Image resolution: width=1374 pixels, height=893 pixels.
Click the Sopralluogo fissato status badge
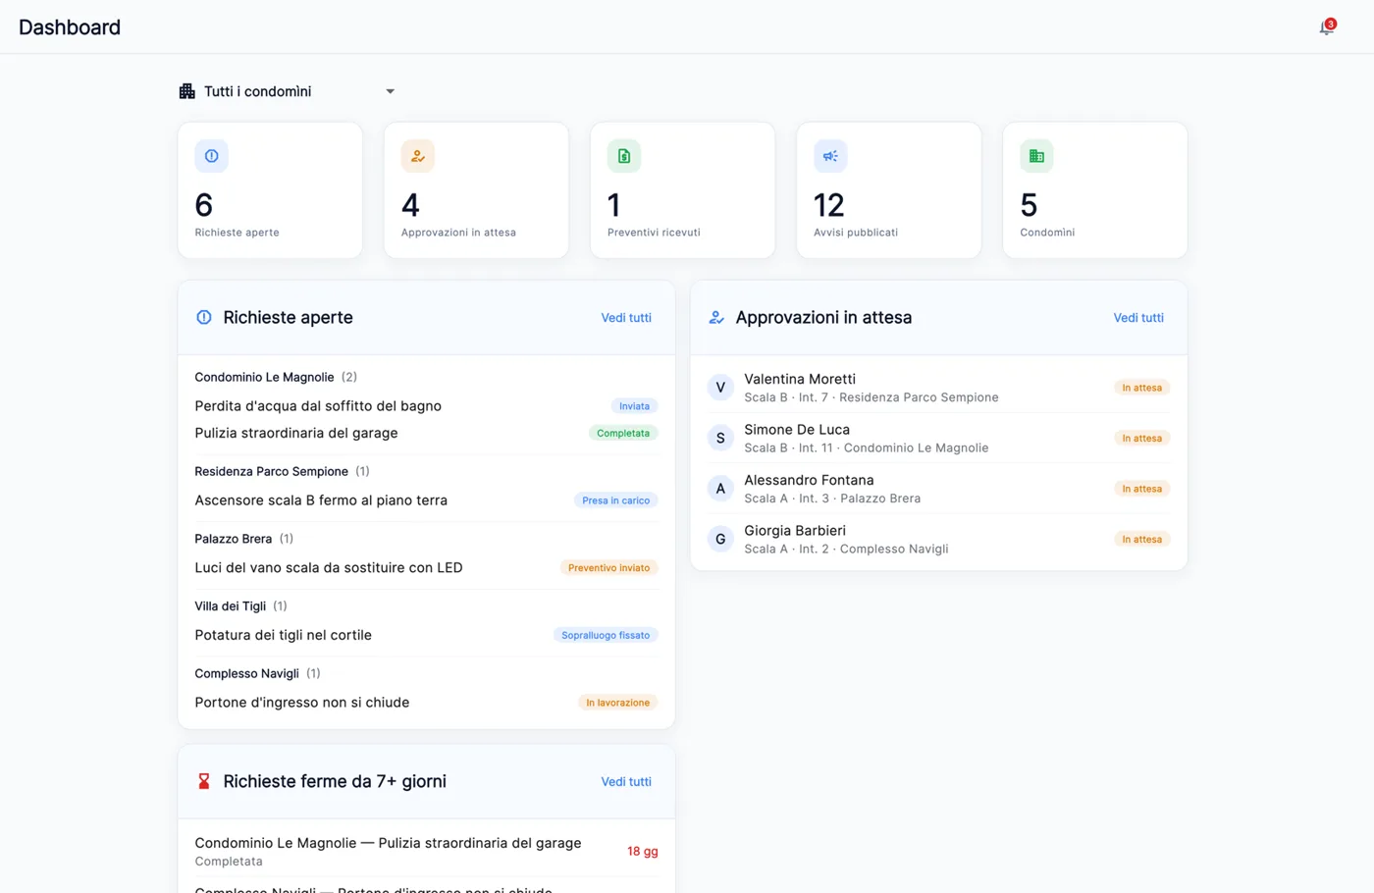coord(606,635)
